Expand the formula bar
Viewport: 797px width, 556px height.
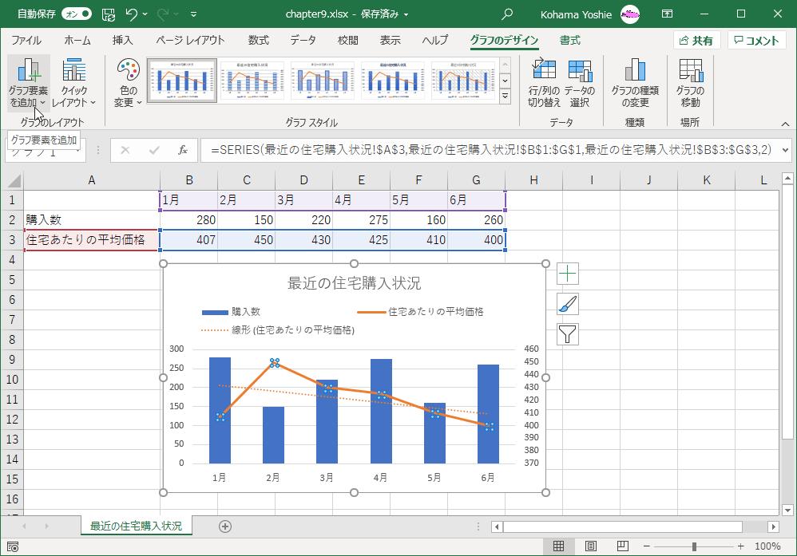[785, 150]
